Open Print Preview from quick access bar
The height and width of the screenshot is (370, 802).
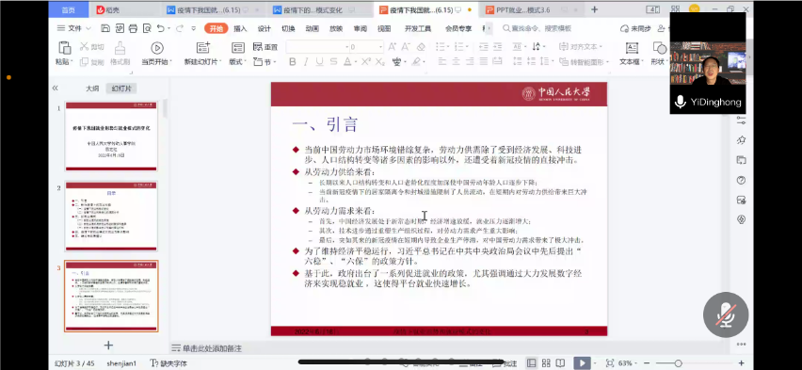click(x=147, y=28)
